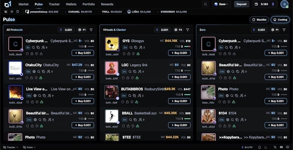Expand the Tracker dropdown in bottom bar
The image size is (293, 150).
[10, 148]
